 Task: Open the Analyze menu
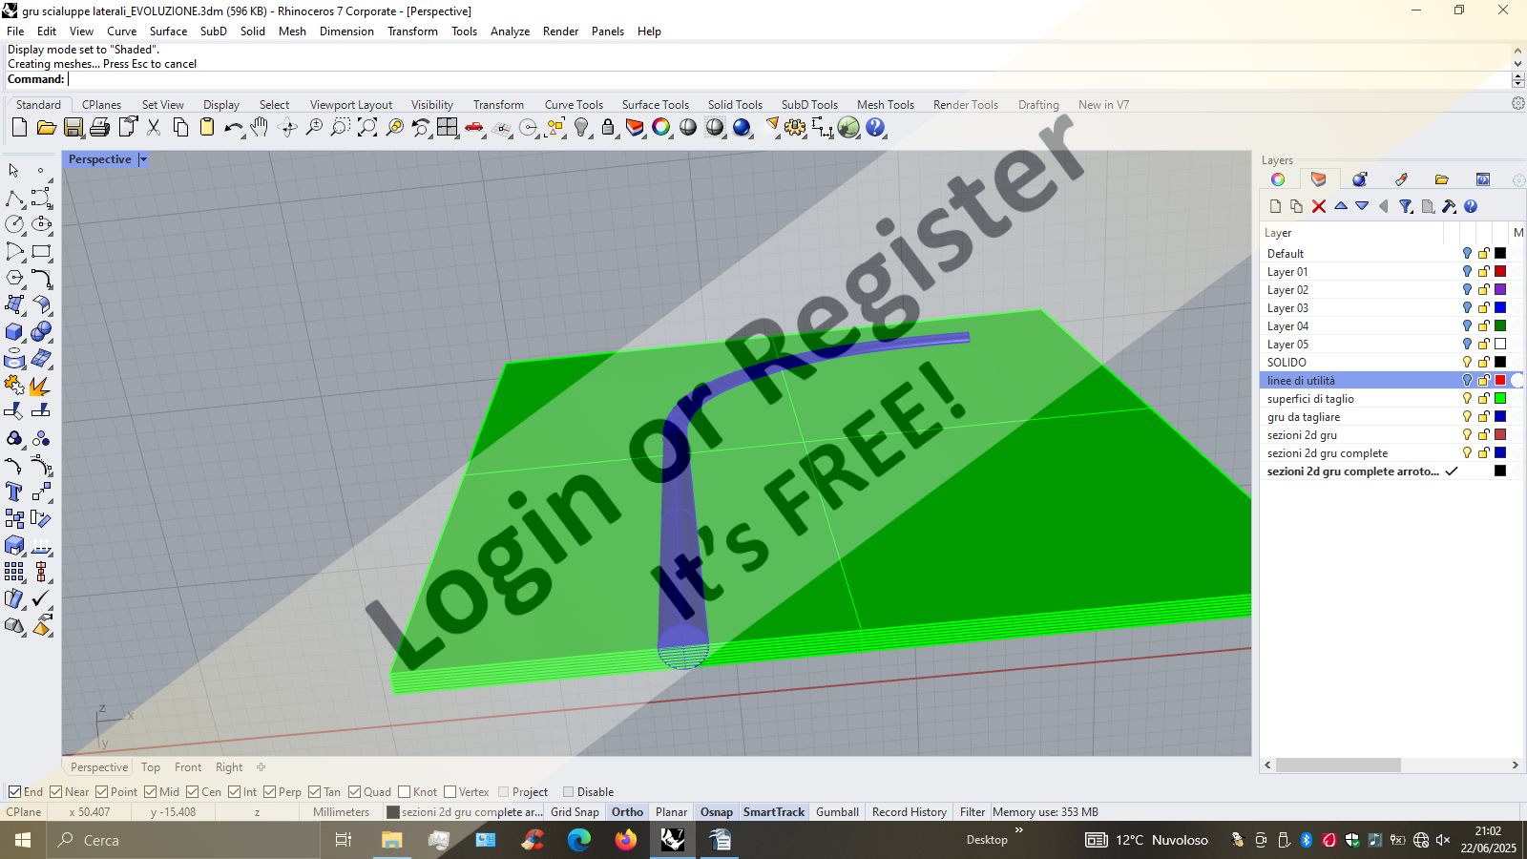click(x=510, y=31)
